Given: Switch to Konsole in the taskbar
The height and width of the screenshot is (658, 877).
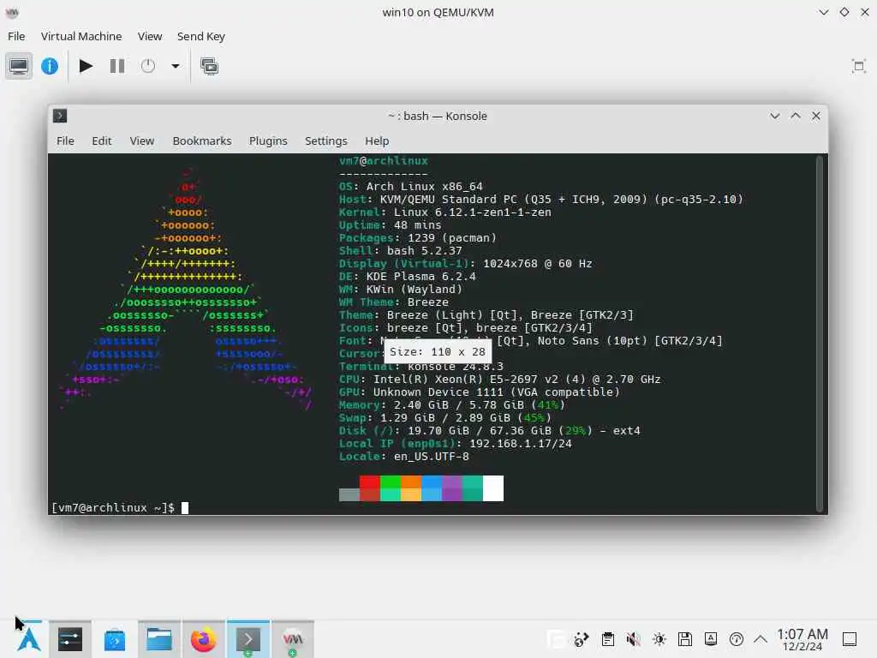Looking at the screenshot, I should (x=248, y=639).
